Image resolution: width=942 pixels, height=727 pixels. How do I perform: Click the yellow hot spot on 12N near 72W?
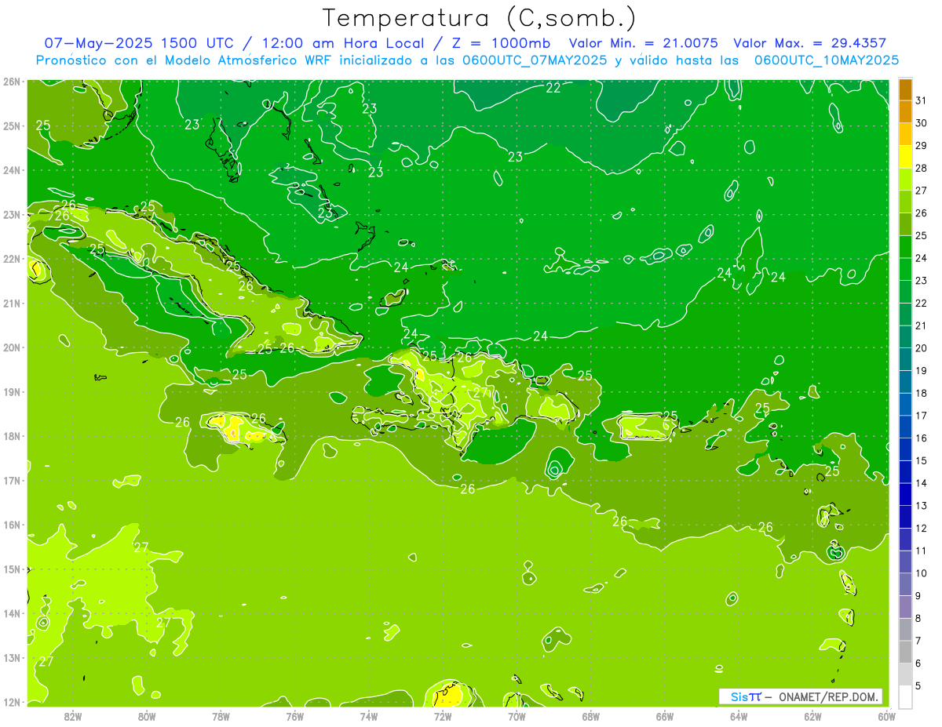449,695
